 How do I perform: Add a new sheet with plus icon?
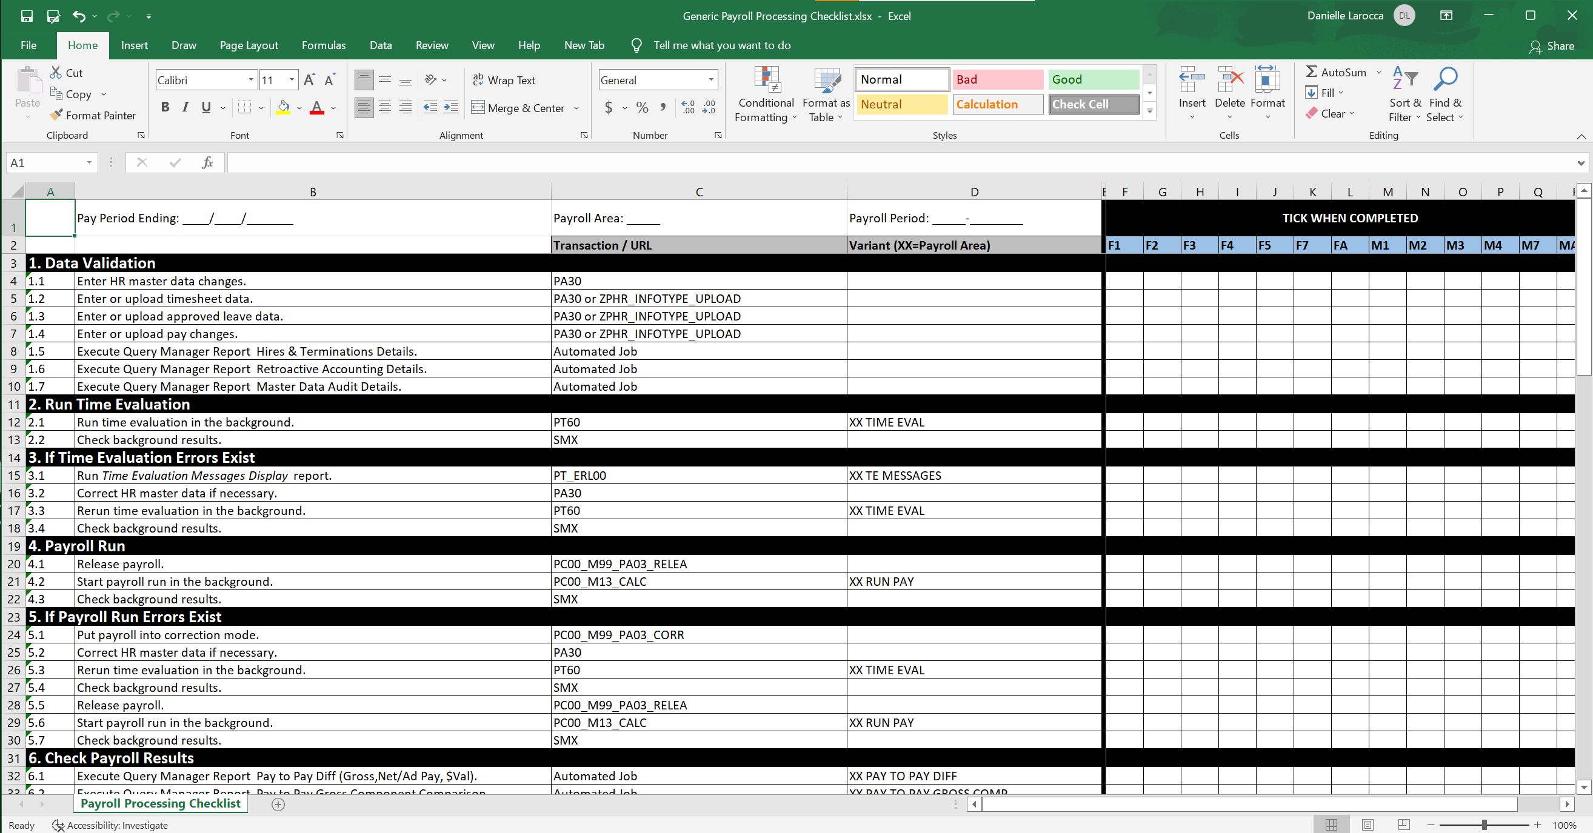tap(278, 804)
